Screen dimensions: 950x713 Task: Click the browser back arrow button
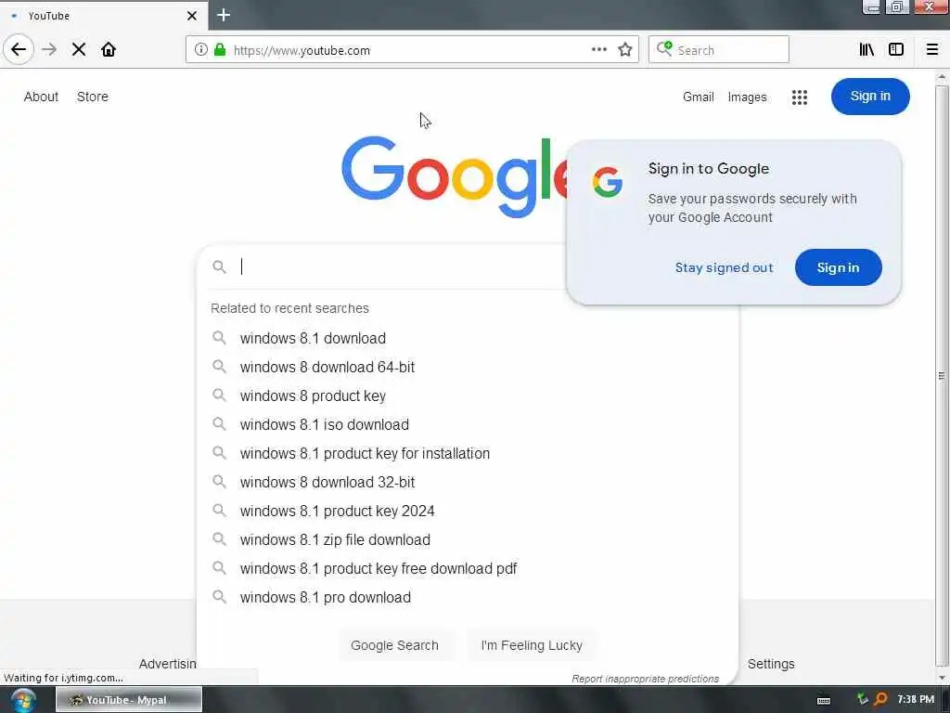[19, 50]
